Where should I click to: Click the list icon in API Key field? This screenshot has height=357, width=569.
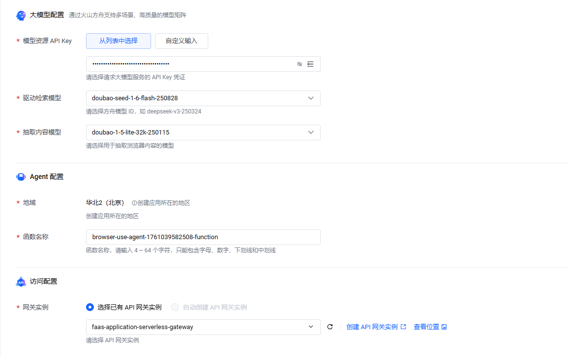tap(310, 64)
